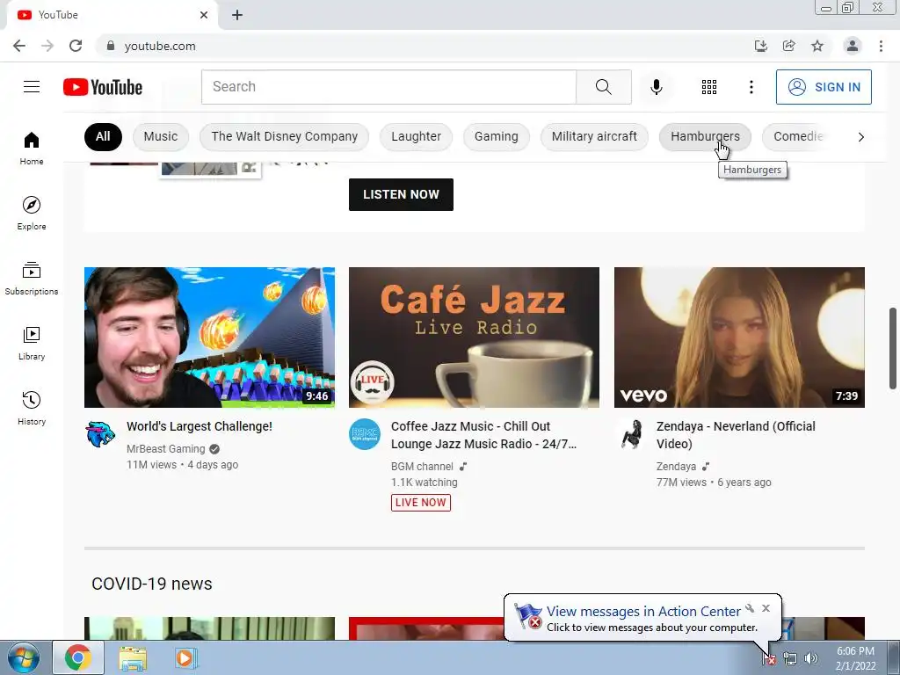Open Coffee Jazz Music video title
Screen dimensions: 900x675
(483, 435)
